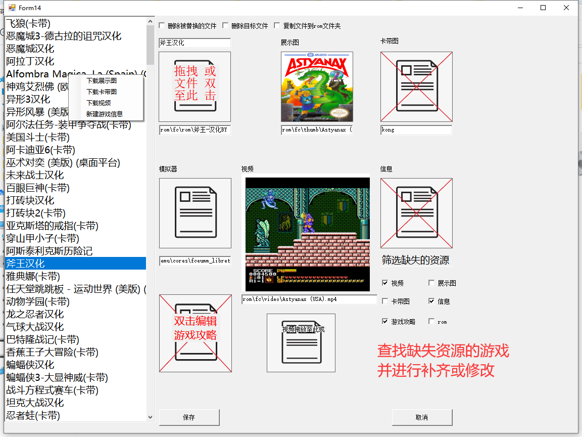Uncheck the 游戏攻略 filter checkbox

tap(385, 322)
